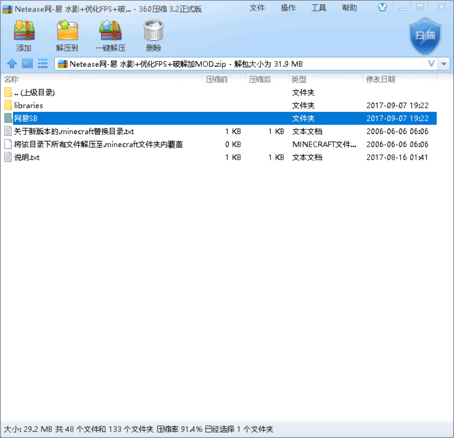The width and height of the screenshot is (454, 438).
Task: Open the 工具 menu
Action: coord(319,8)
